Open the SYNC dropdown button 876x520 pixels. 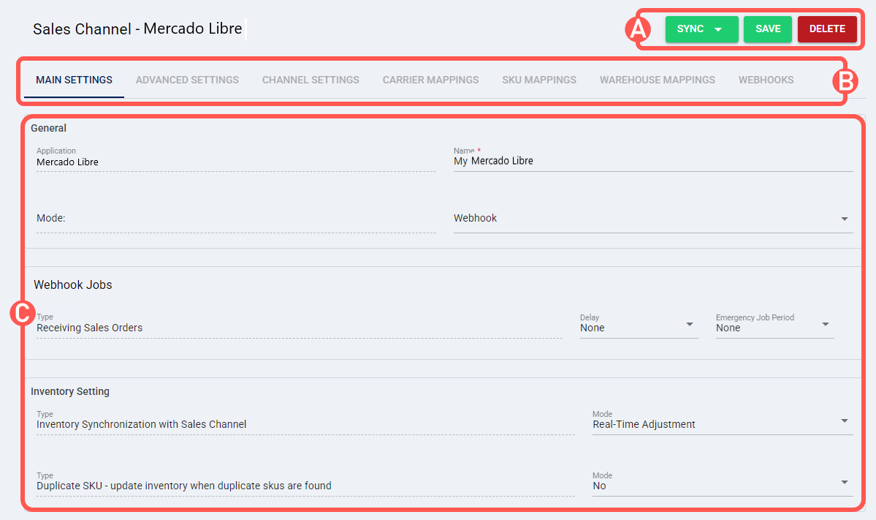click(701, 29)
